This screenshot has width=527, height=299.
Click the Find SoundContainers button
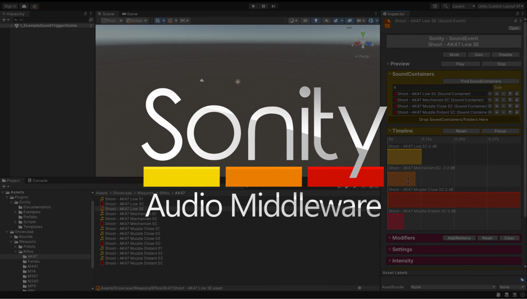481,81
